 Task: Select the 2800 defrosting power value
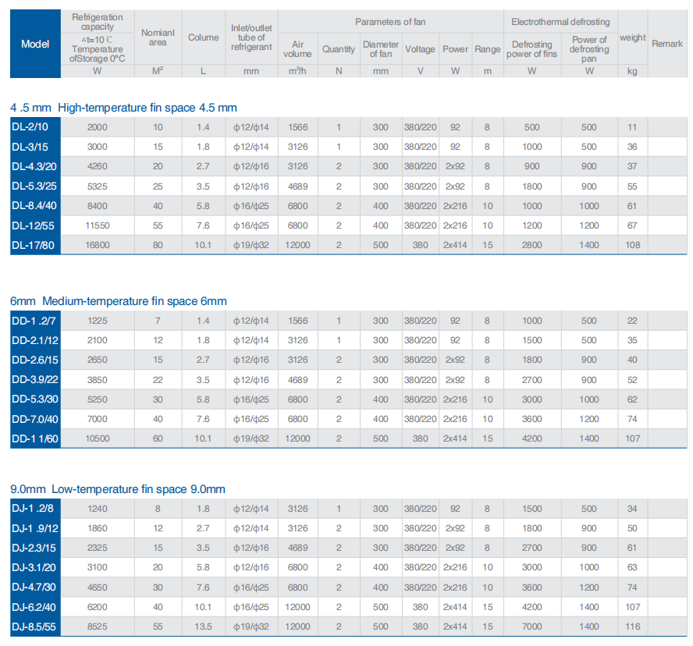(x=531, y=245)
